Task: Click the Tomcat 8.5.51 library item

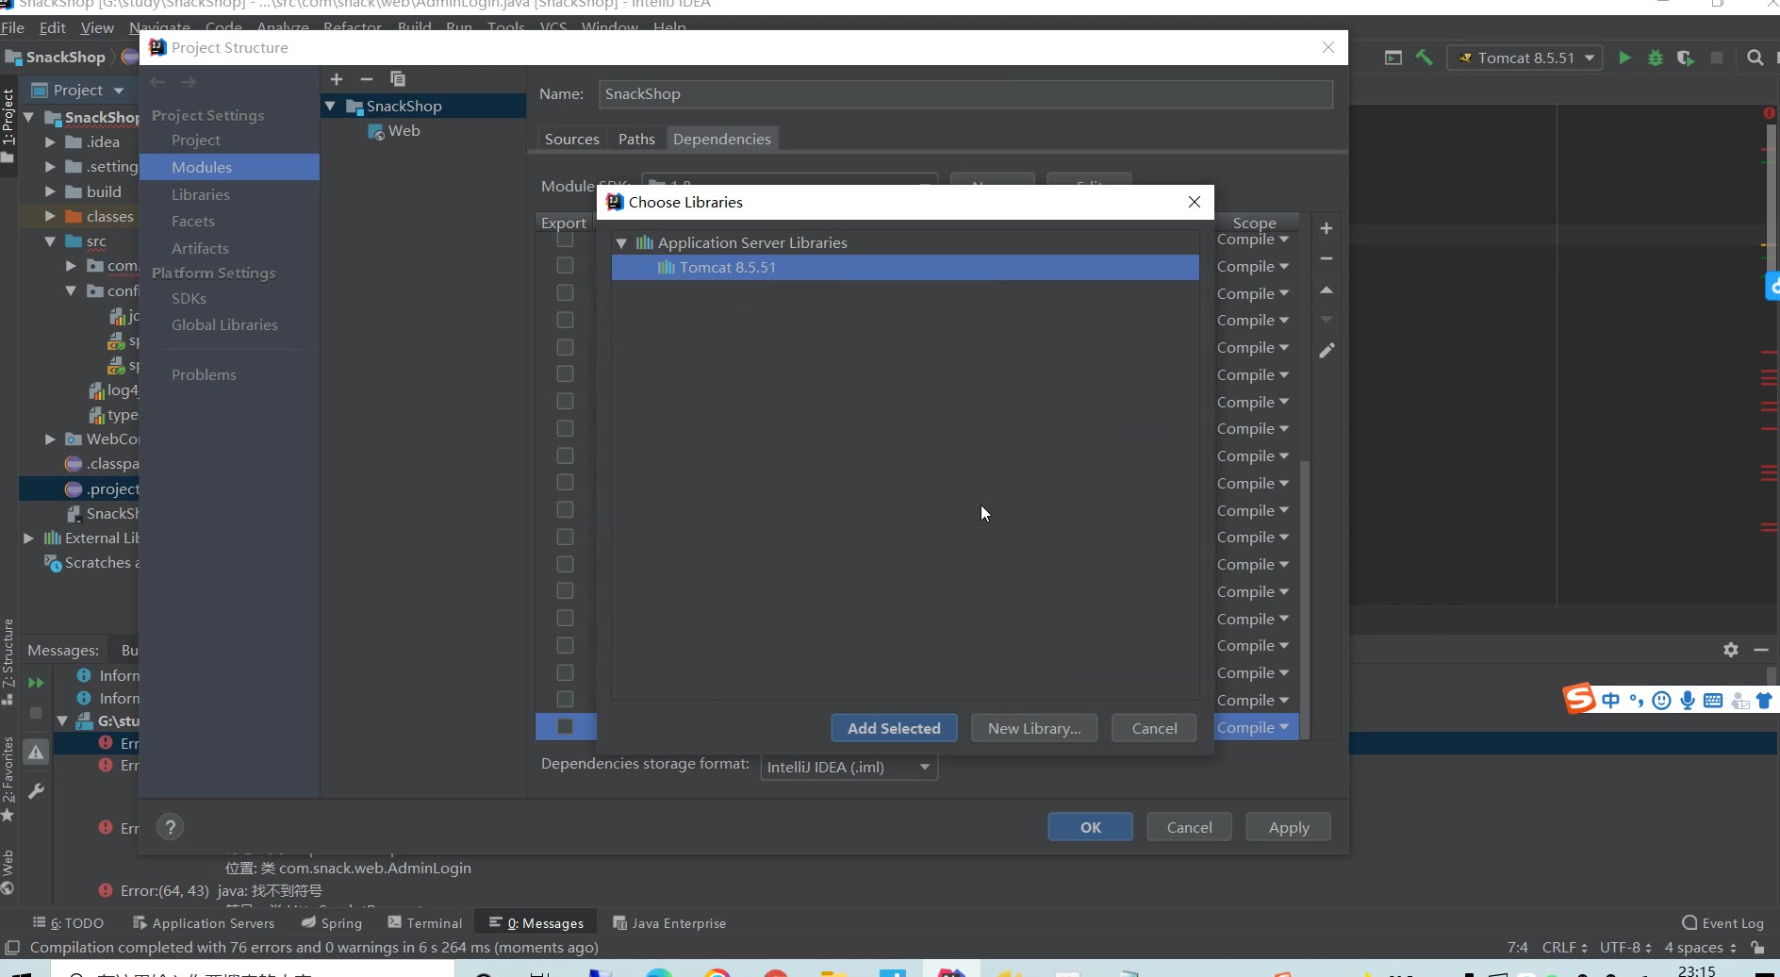Action: coord(905,268)
